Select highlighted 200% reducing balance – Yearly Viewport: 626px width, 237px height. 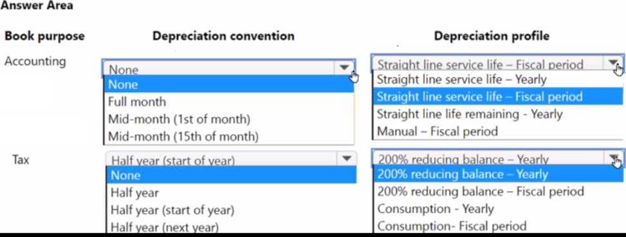(x=498, y=175)
